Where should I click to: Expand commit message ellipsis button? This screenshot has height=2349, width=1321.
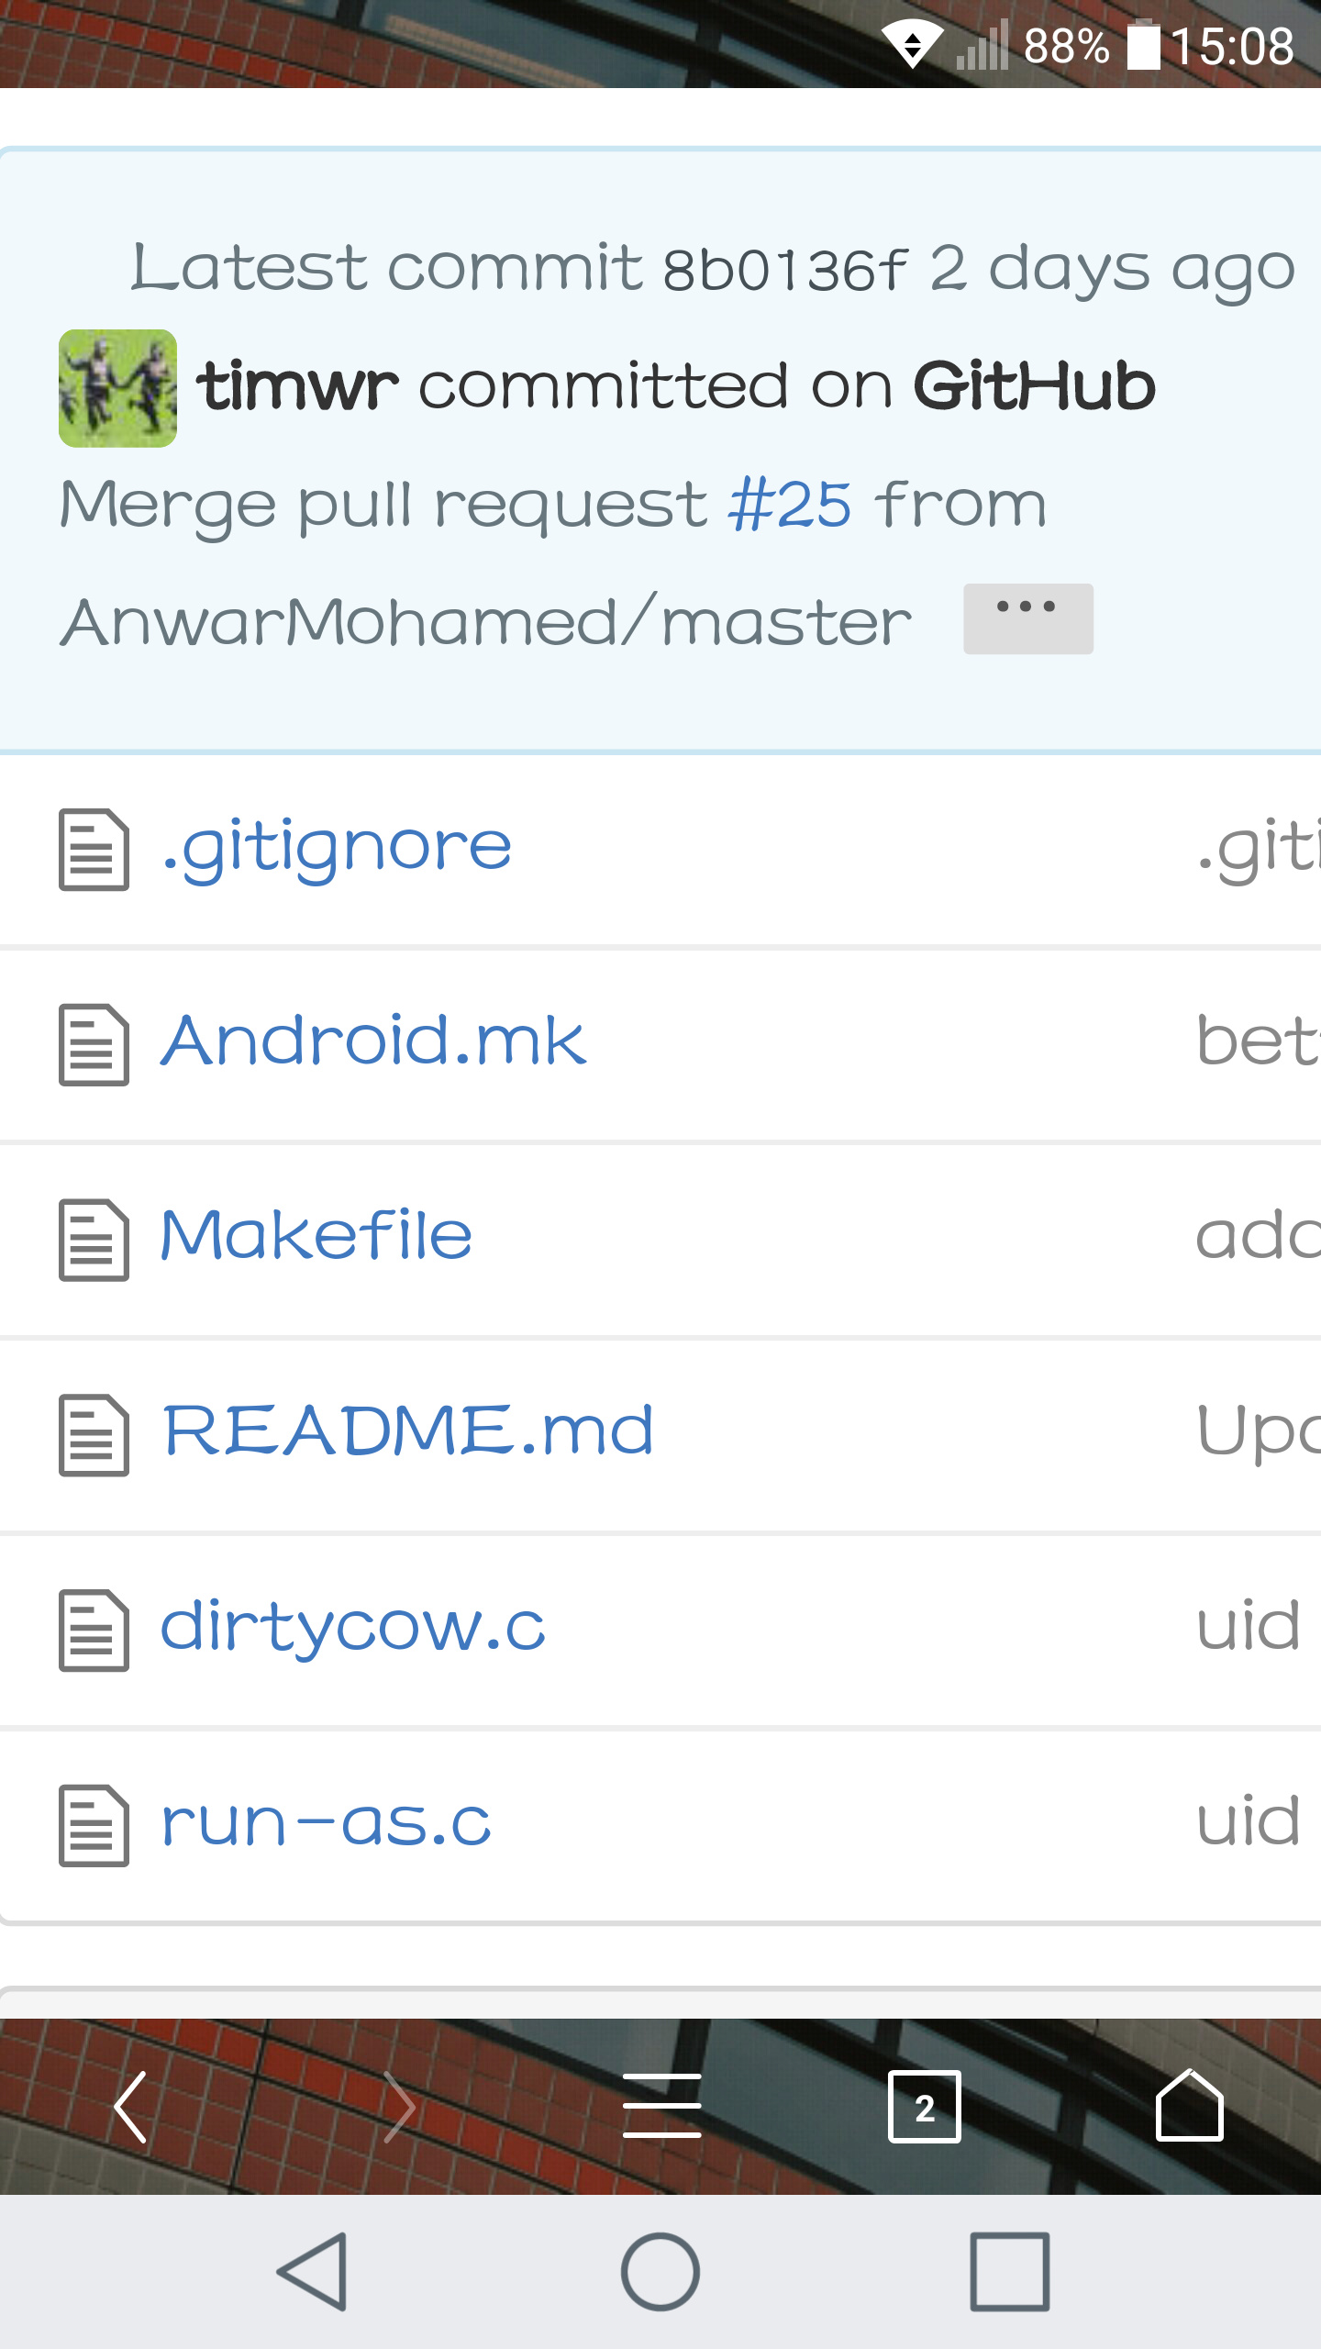[x=1027, y=618]
